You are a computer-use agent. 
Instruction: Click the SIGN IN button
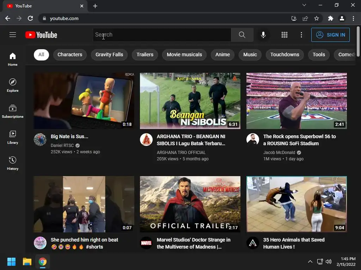pos(330,35)
